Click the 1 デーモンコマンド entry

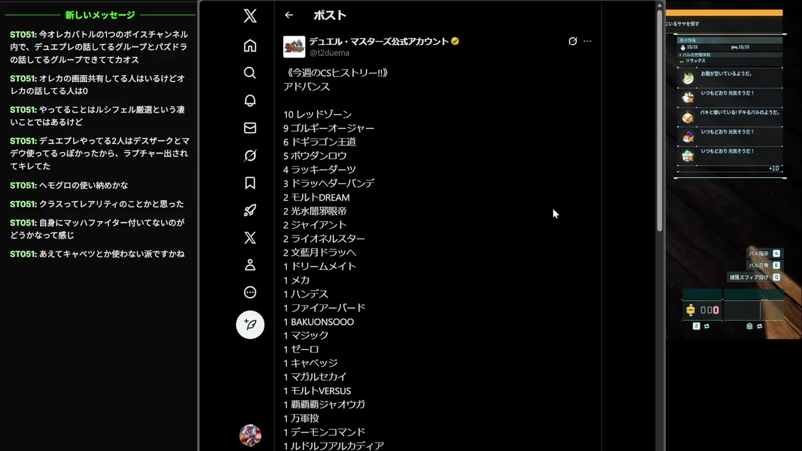point(324,432)
